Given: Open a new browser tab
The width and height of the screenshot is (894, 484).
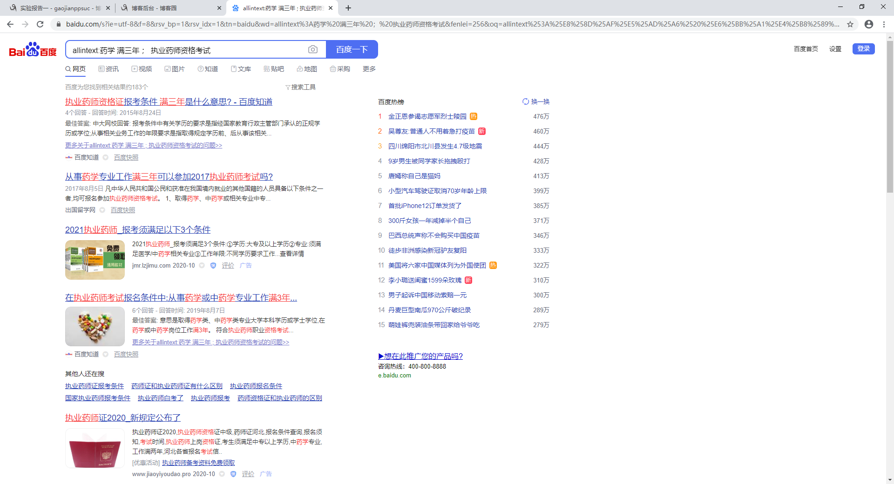Looking at the screenshot, I should [348, 8].
